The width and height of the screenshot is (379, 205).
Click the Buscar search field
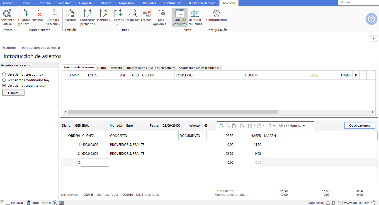pos(358,3)
